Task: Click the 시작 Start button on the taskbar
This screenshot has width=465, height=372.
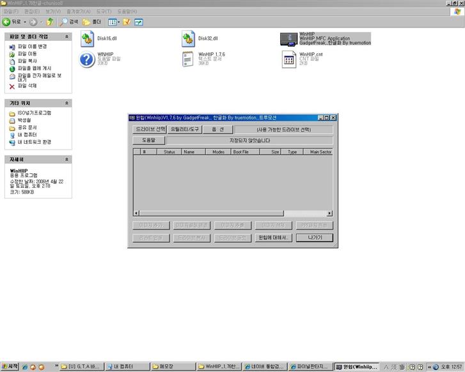Action: coord(10,367)
